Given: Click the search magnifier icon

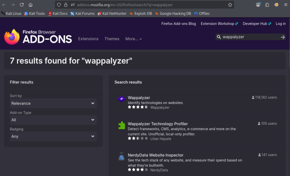Looking at the screenshot, I should 219,37.
